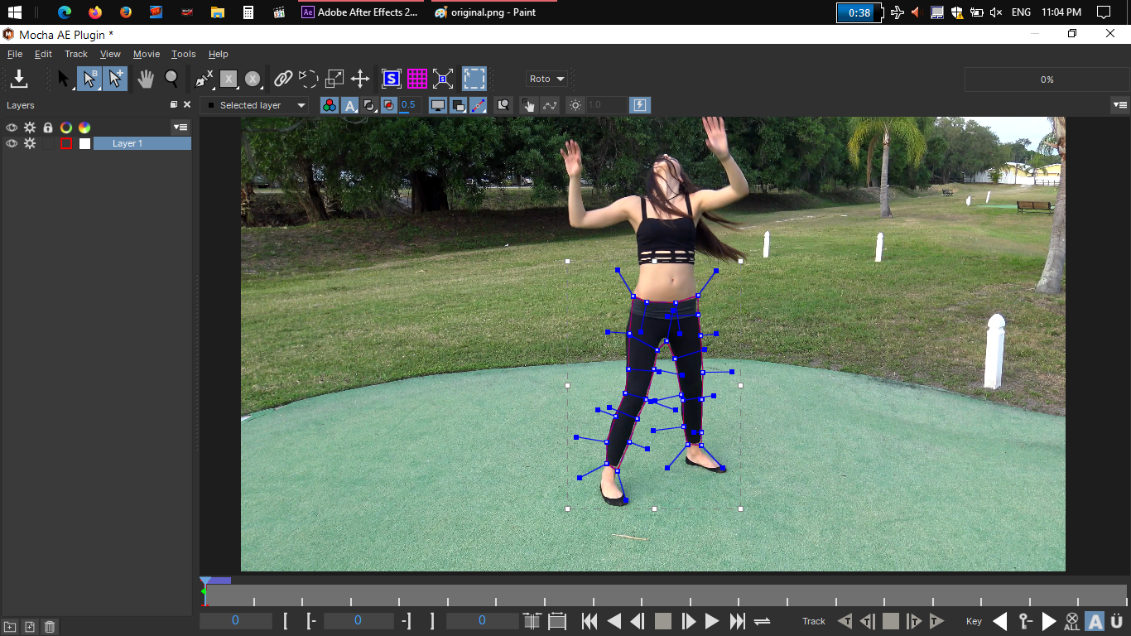Hide Layer 1 using its eye icon
The height and width of the screenshot is (636, 1131).
click(x=12, y=143)
